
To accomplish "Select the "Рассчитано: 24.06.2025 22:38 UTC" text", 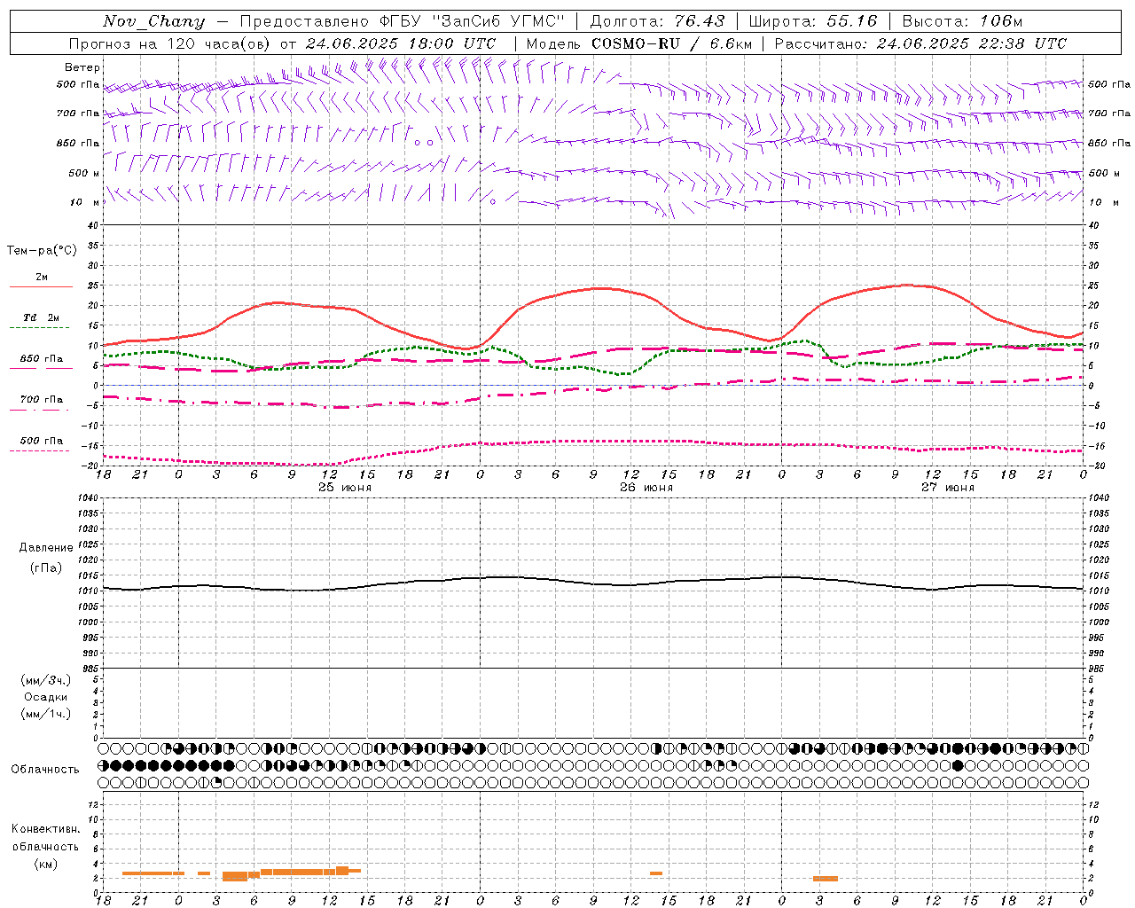I will coord(920,43).
